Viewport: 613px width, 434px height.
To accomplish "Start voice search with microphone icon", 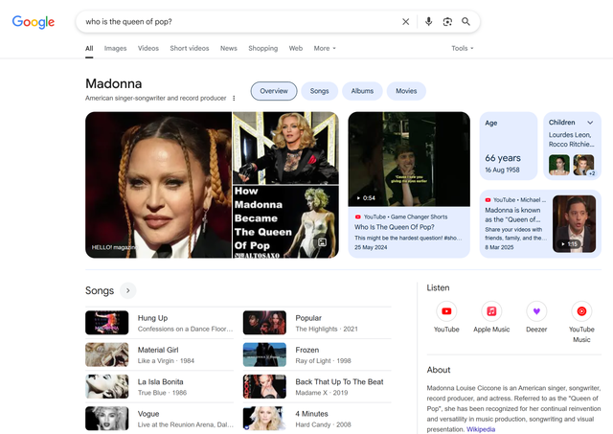I will pos(428,21).
